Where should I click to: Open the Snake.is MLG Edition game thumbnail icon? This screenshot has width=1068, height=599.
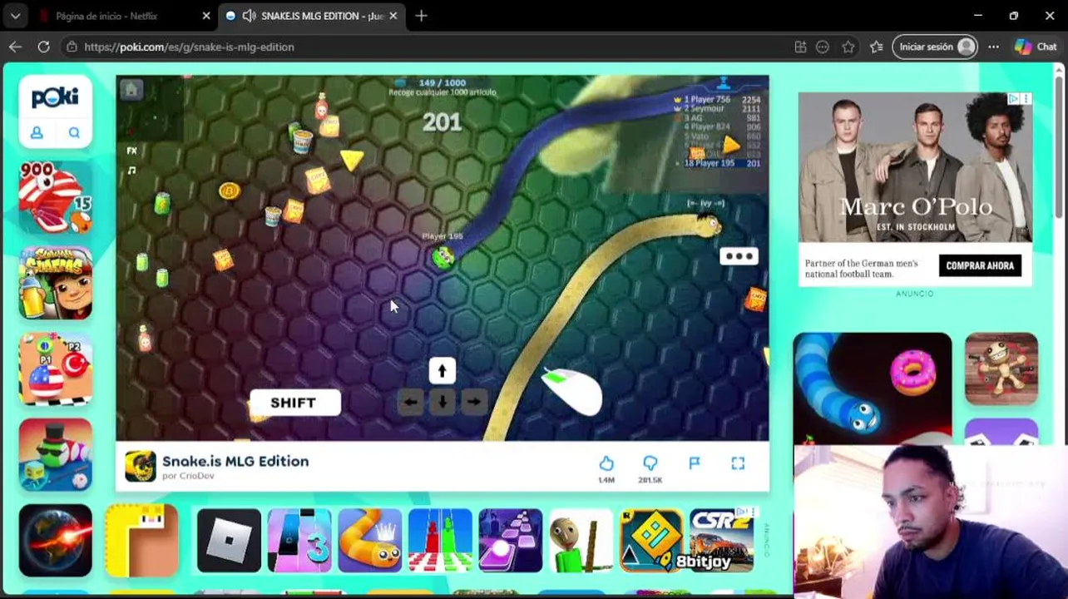140,467
